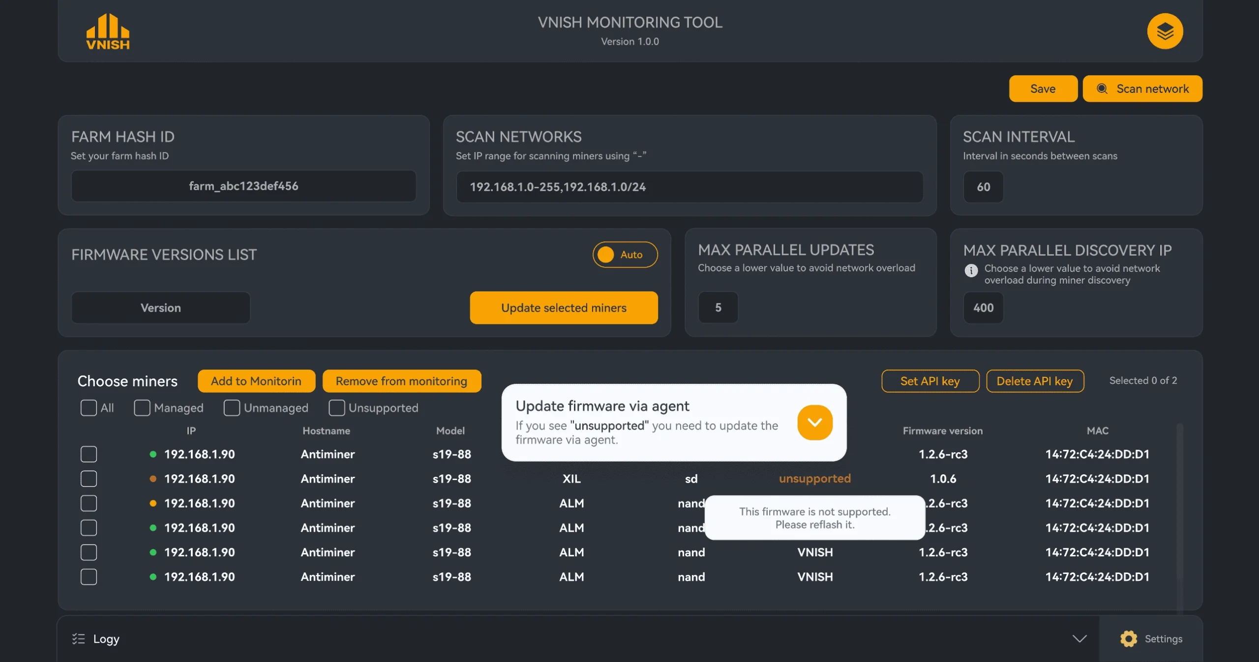This screenshot has width=1259, height=662.
Task: Open the layers icon button in header
Action: coord(1165,31)
